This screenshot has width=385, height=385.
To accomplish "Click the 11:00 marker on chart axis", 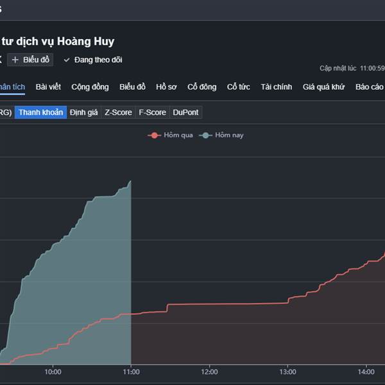I will click(131, 372).
